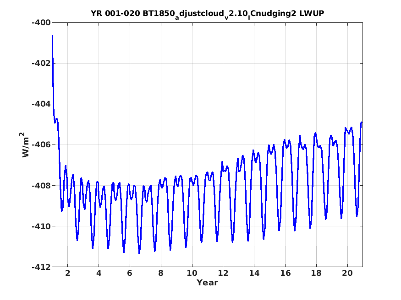Click the y-axis tick label "-408"
The image size is (401, 300).
click(x=41, y=186)
